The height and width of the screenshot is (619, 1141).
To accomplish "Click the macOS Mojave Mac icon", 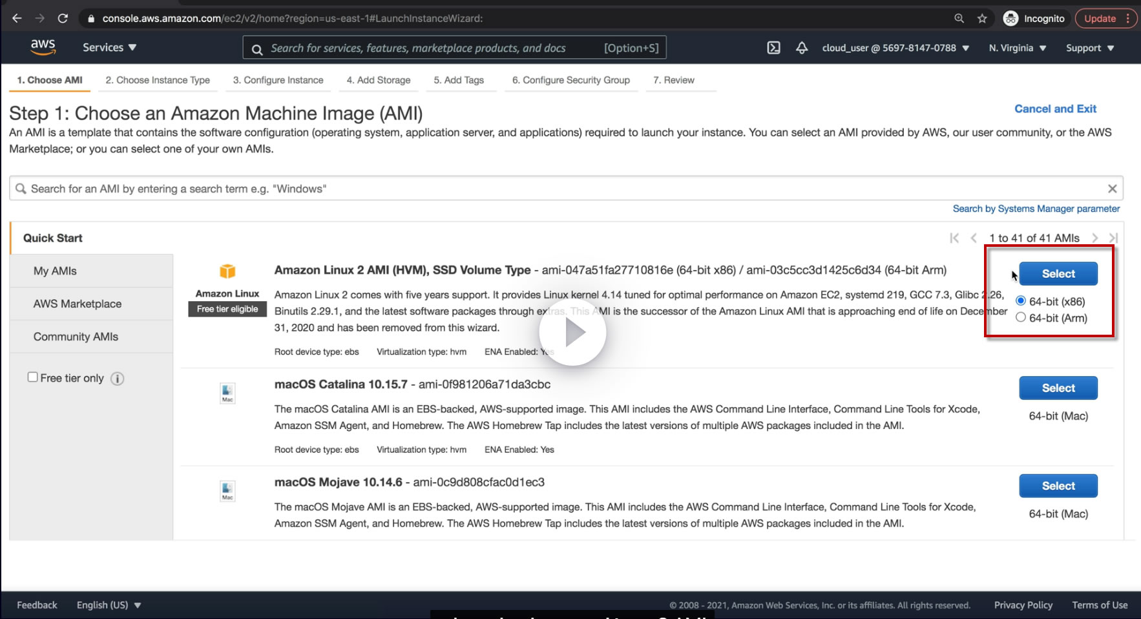I will point(227,491).
